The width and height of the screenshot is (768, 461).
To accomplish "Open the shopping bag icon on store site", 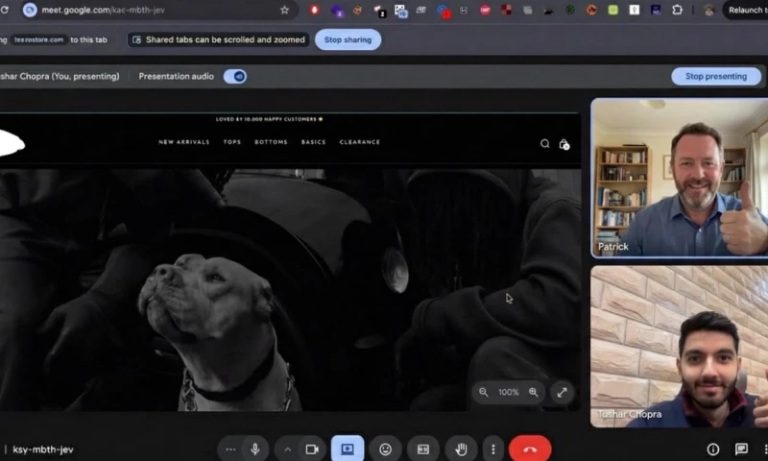I will pyautogui.click(x=564, y=144).
